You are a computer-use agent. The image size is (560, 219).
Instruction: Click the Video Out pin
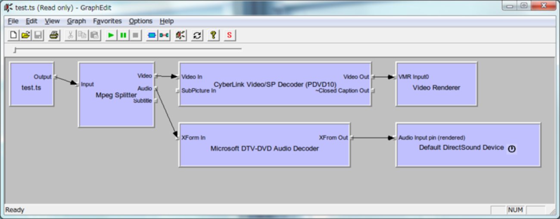(x=373, y=77)
